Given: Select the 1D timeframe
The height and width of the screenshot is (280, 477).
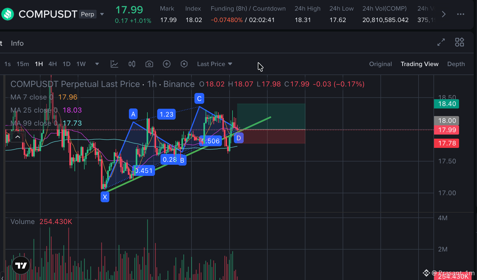Looking at the screenshot, I should (67, 64).
